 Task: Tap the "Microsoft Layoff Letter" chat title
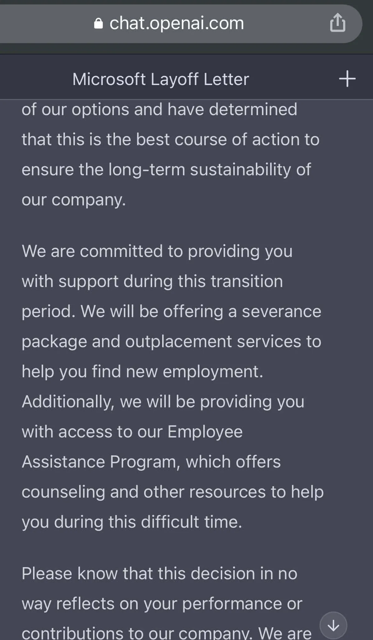coord(161,79)
